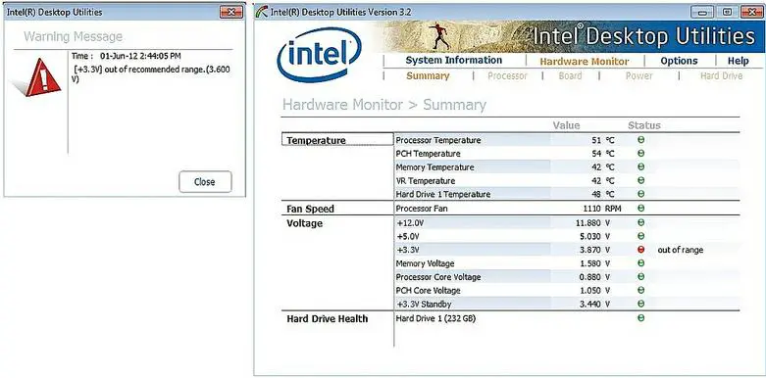Select the Hard Drive Health category header
The width and height of the screenshot is (766, 378).
click(x=327, y=319)
